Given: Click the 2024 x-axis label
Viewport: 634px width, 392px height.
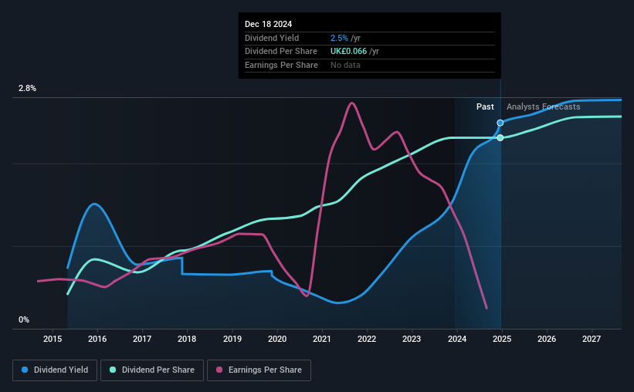Looking at the screenshot, I should coord(457,339).
